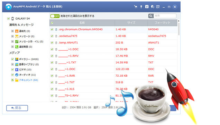
Task: Open the shopping cart purchase icon
Action: 136,7
